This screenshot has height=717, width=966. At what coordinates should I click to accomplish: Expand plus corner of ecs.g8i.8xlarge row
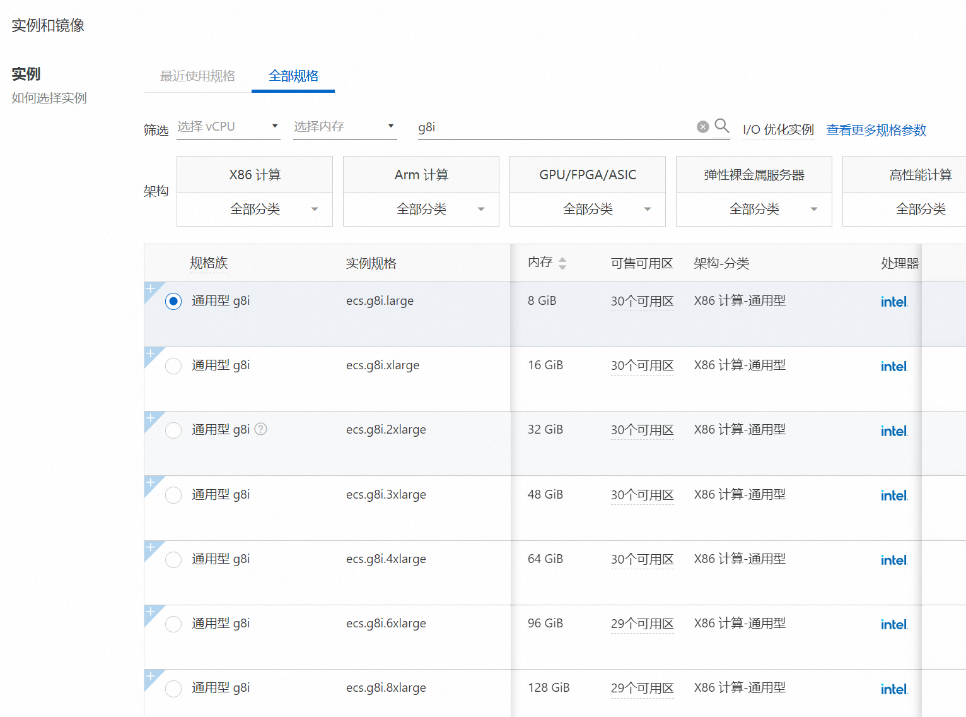[151, 675]
